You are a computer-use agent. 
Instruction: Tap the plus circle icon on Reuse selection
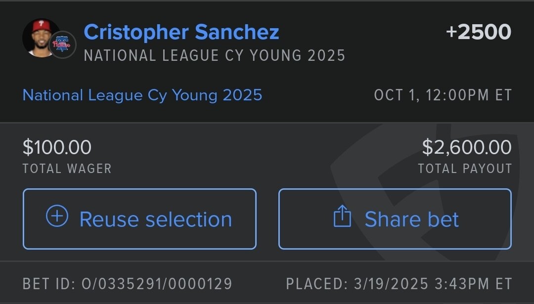(x=57, y=216)
